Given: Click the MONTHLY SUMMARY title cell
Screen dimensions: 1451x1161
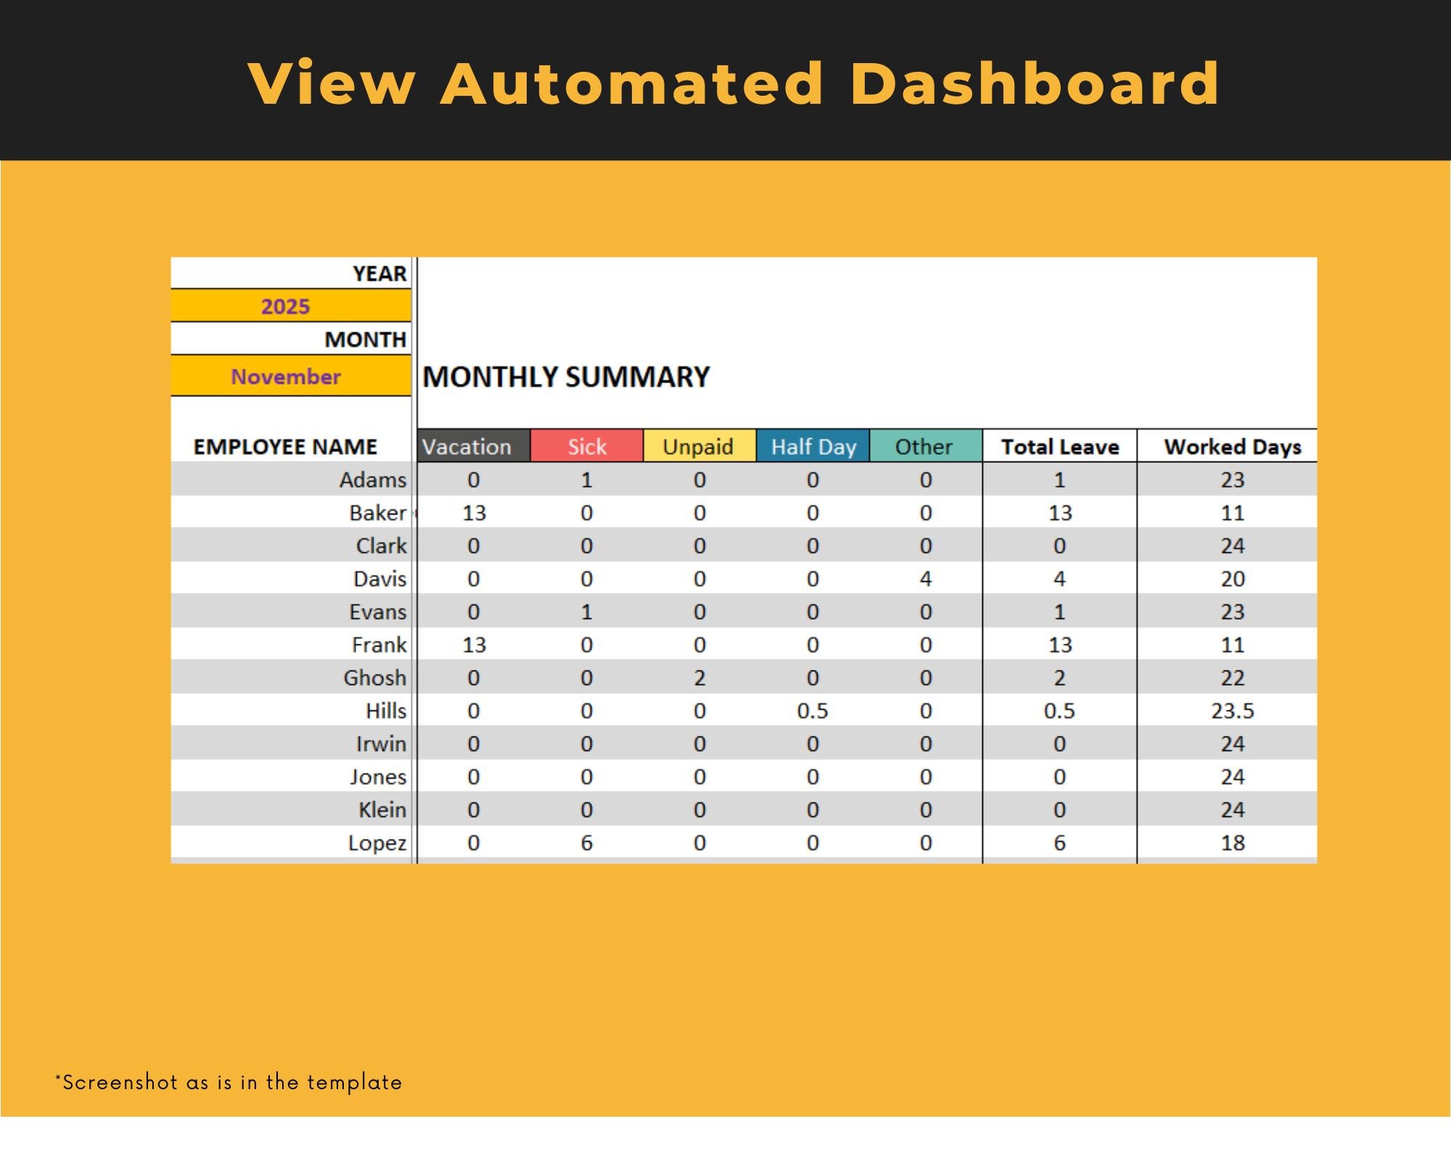Looking at the screenshot, I should pos(567,377).
